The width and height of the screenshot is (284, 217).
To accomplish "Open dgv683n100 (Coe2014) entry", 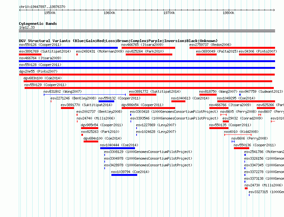I will tap(42, 78).
